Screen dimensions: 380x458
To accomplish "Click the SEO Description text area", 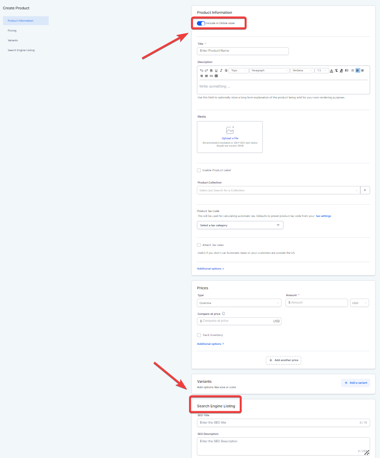I will pos(283,446).
